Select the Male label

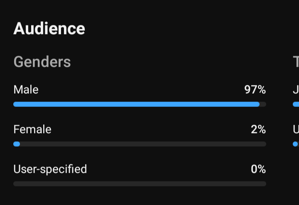(x=26, y=89)
